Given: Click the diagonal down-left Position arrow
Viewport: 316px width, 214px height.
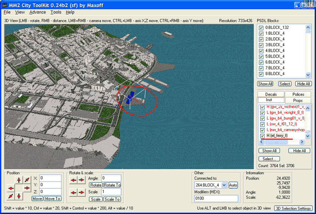Looking at the screenshot, I should 10,196.
